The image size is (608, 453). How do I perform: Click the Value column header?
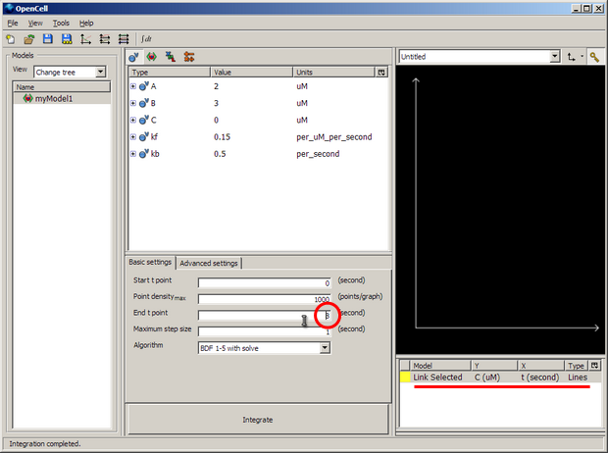pos(250,73)
